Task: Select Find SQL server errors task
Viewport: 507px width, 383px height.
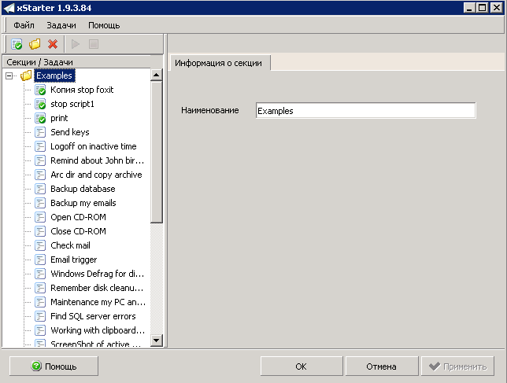Action: (x=93, y=316)
